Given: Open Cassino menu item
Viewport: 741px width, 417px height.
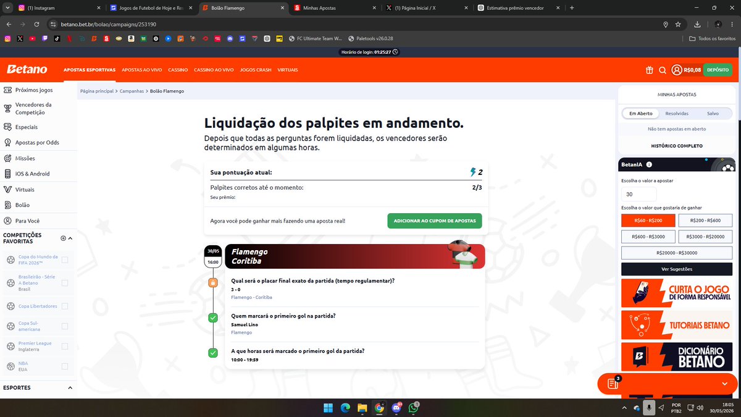Looking at the screenshot, I should (x=178, y=70).
